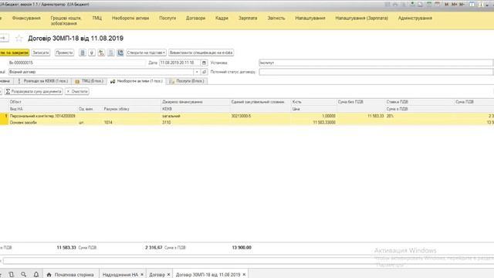
Task: Expand the Створити на підставі dropdown
Action: [146, 53]
